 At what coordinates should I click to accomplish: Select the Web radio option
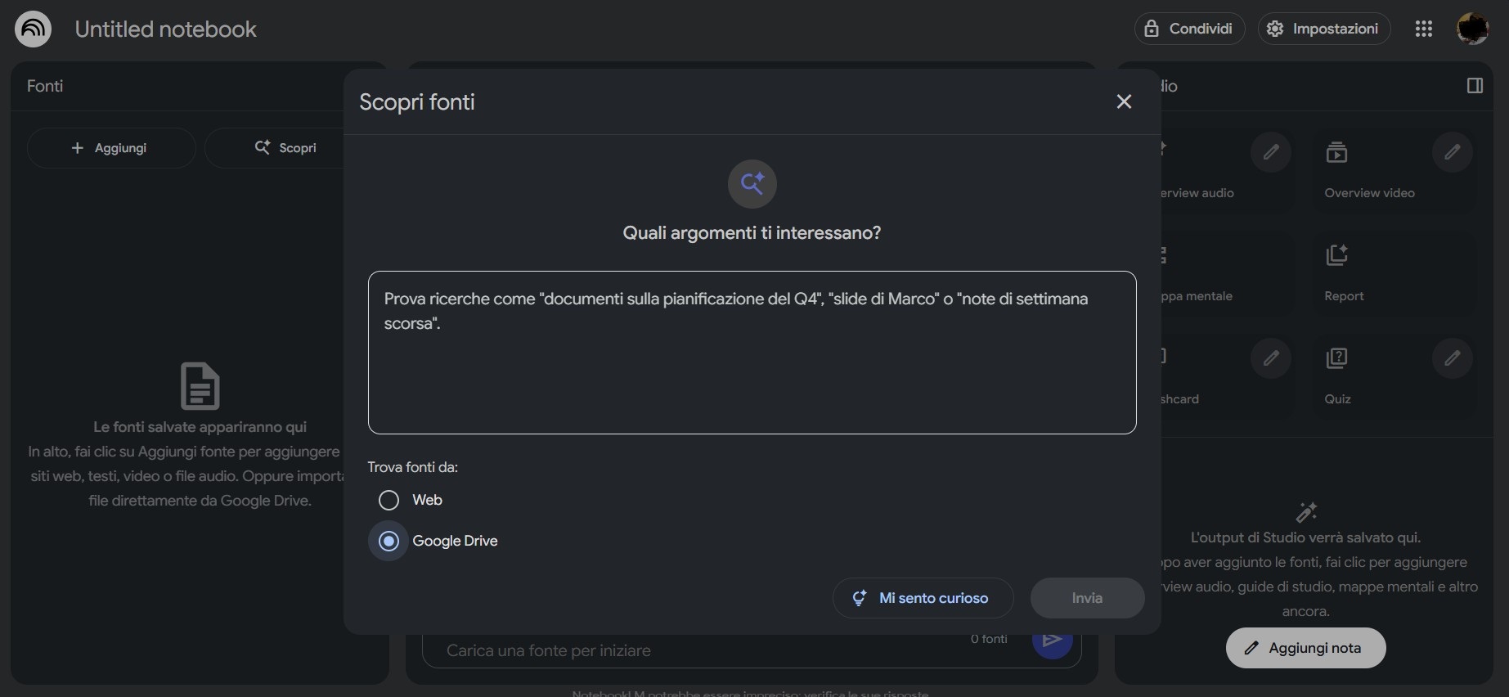tap(389, 500)
